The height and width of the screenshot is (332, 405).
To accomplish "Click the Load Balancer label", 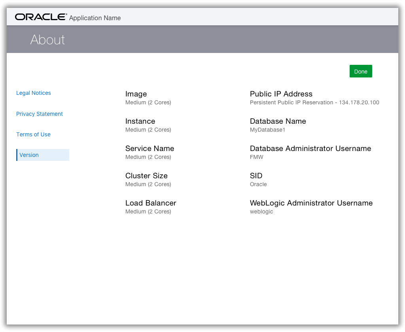I will (151, 203).
